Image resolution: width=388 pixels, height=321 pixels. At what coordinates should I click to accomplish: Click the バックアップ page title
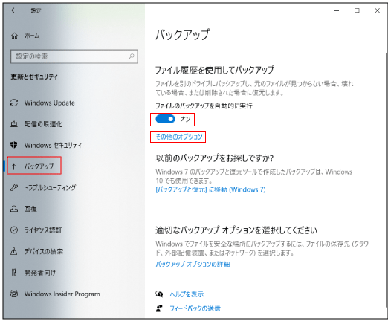click(x=183, y=34)
